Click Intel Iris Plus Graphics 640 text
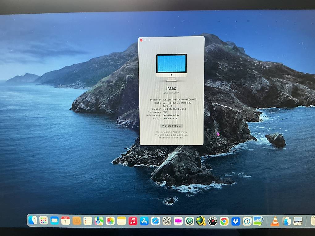 (x=177, y=103)
